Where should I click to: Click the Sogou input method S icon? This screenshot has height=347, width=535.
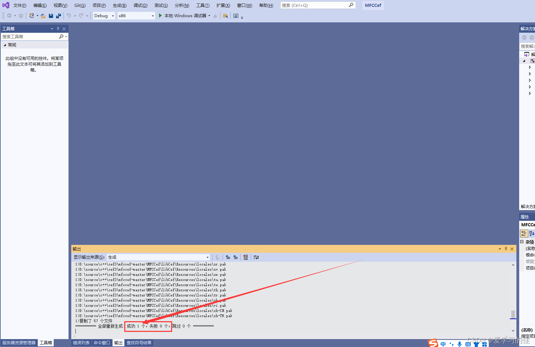[x=433, y=343]
